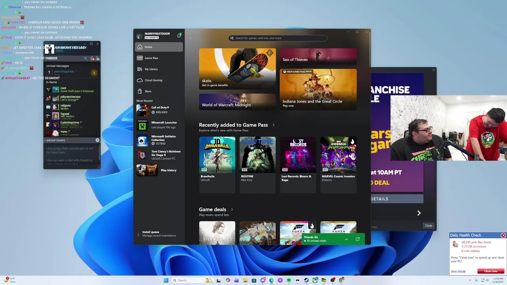
Task: Open Google Chrome from taskbar
Action: 341,280
